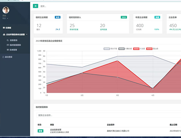Click the 企业名称 column header
Viewport: 181px width, 138px height.
coord(111,125)
